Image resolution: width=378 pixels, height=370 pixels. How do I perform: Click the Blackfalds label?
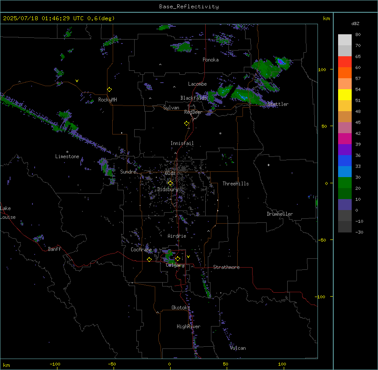pos(193,98)
